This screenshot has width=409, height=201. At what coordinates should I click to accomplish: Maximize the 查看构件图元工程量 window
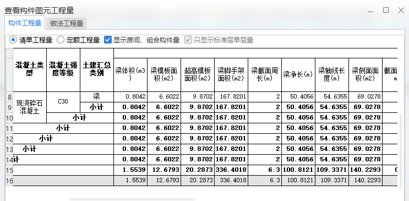coord(386,10)
